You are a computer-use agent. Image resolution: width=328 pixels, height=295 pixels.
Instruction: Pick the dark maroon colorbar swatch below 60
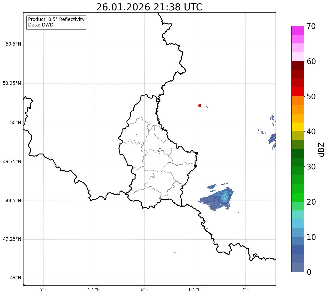(x=297, y=65)
